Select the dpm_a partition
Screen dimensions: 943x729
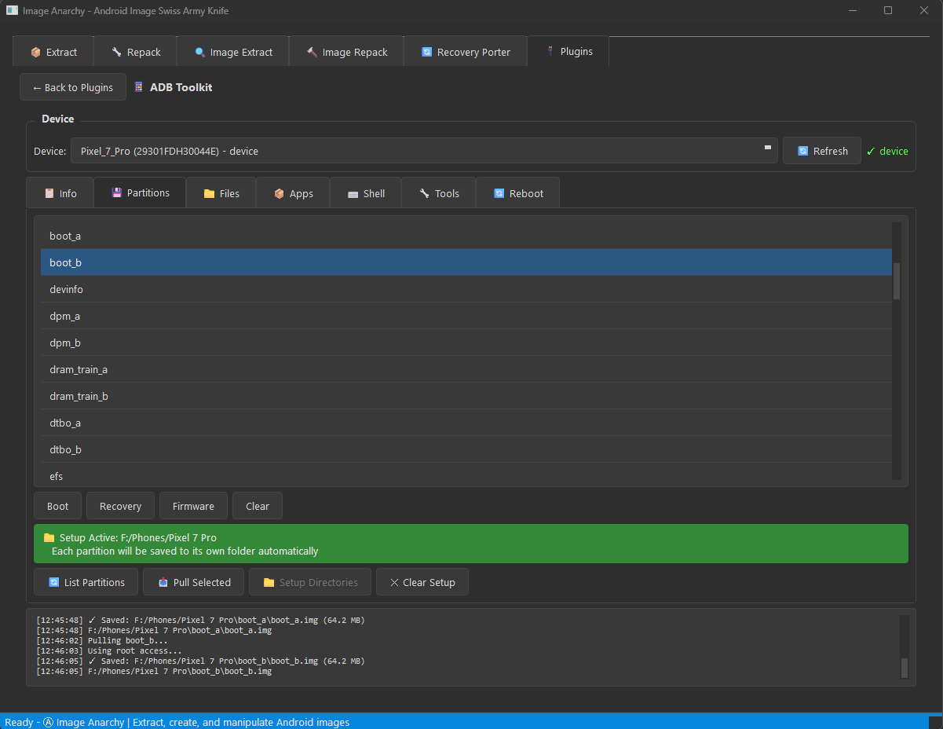tap(466, 316)
